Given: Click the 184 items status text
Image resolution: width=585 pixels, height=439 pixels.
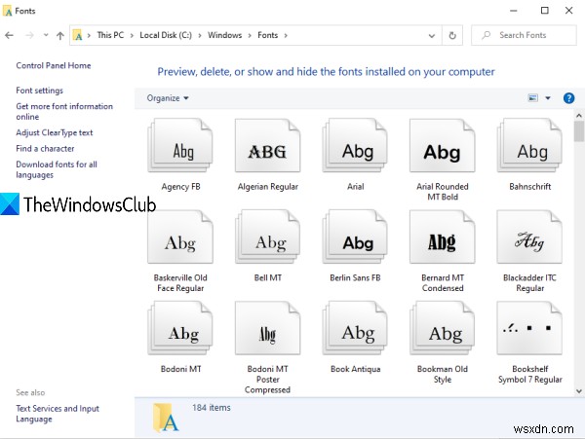Looking at the screenshot, I should click(x=212, y=408).
